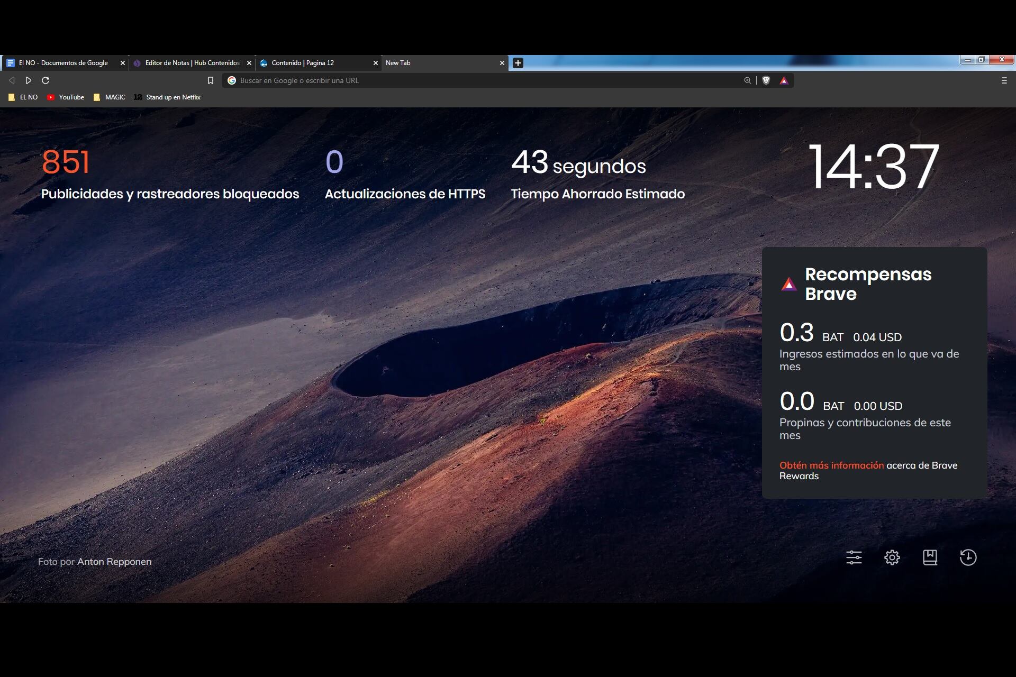Click the Brave Shields lion icon
Image resolution: width=1016 pixels, height=677 pixels.
(766, 80)
